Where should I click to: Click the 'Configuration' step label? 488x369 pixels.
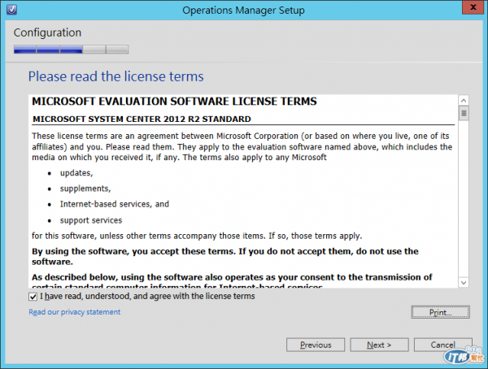(47, 33)
